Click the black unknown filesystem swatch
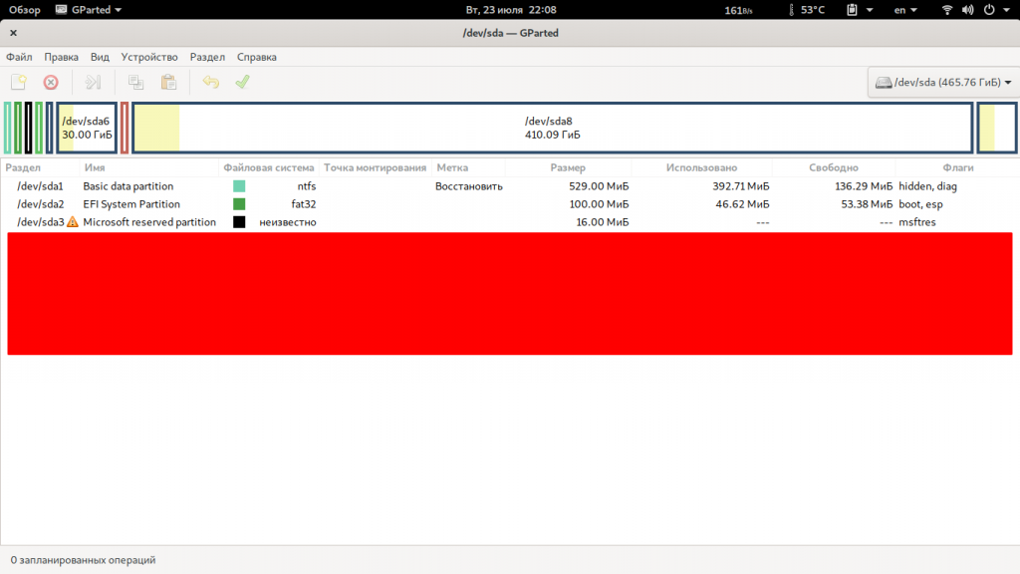1020x574 pixels. [x=239, y=222]
